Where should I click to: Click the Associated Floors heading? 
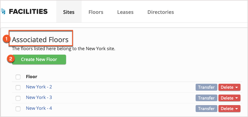tap(40, 40)
